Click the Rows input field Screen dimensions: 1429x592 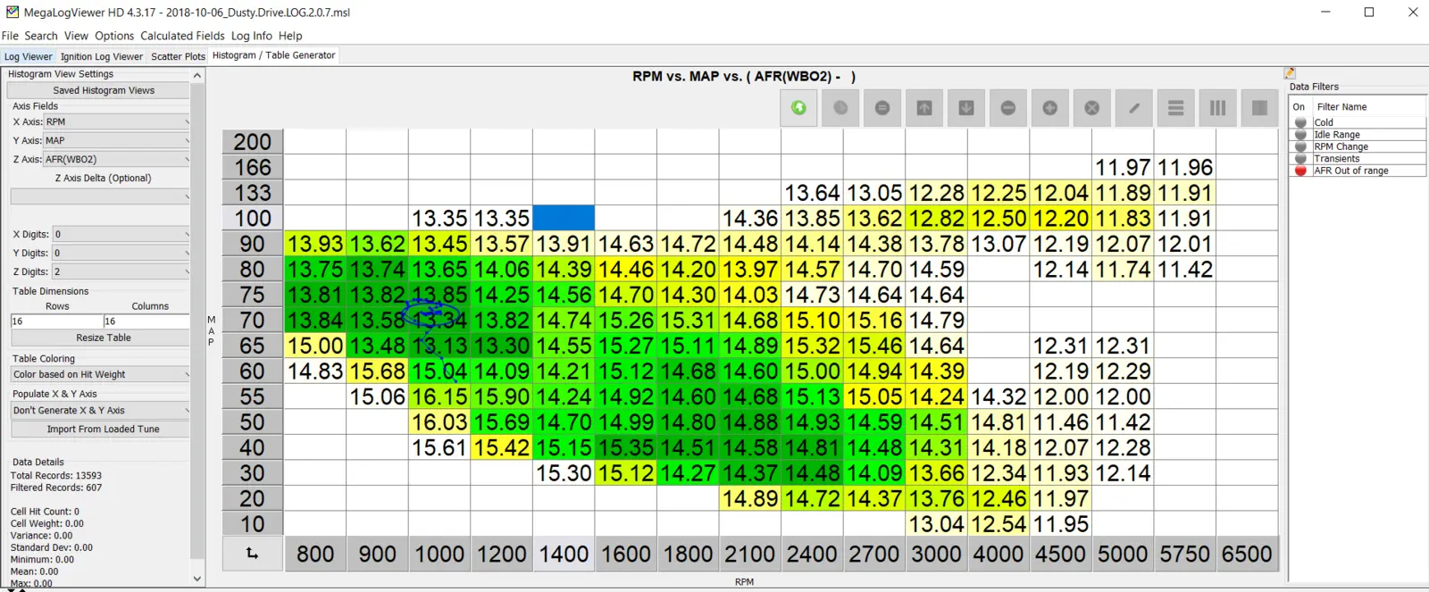tap(56, 321)
